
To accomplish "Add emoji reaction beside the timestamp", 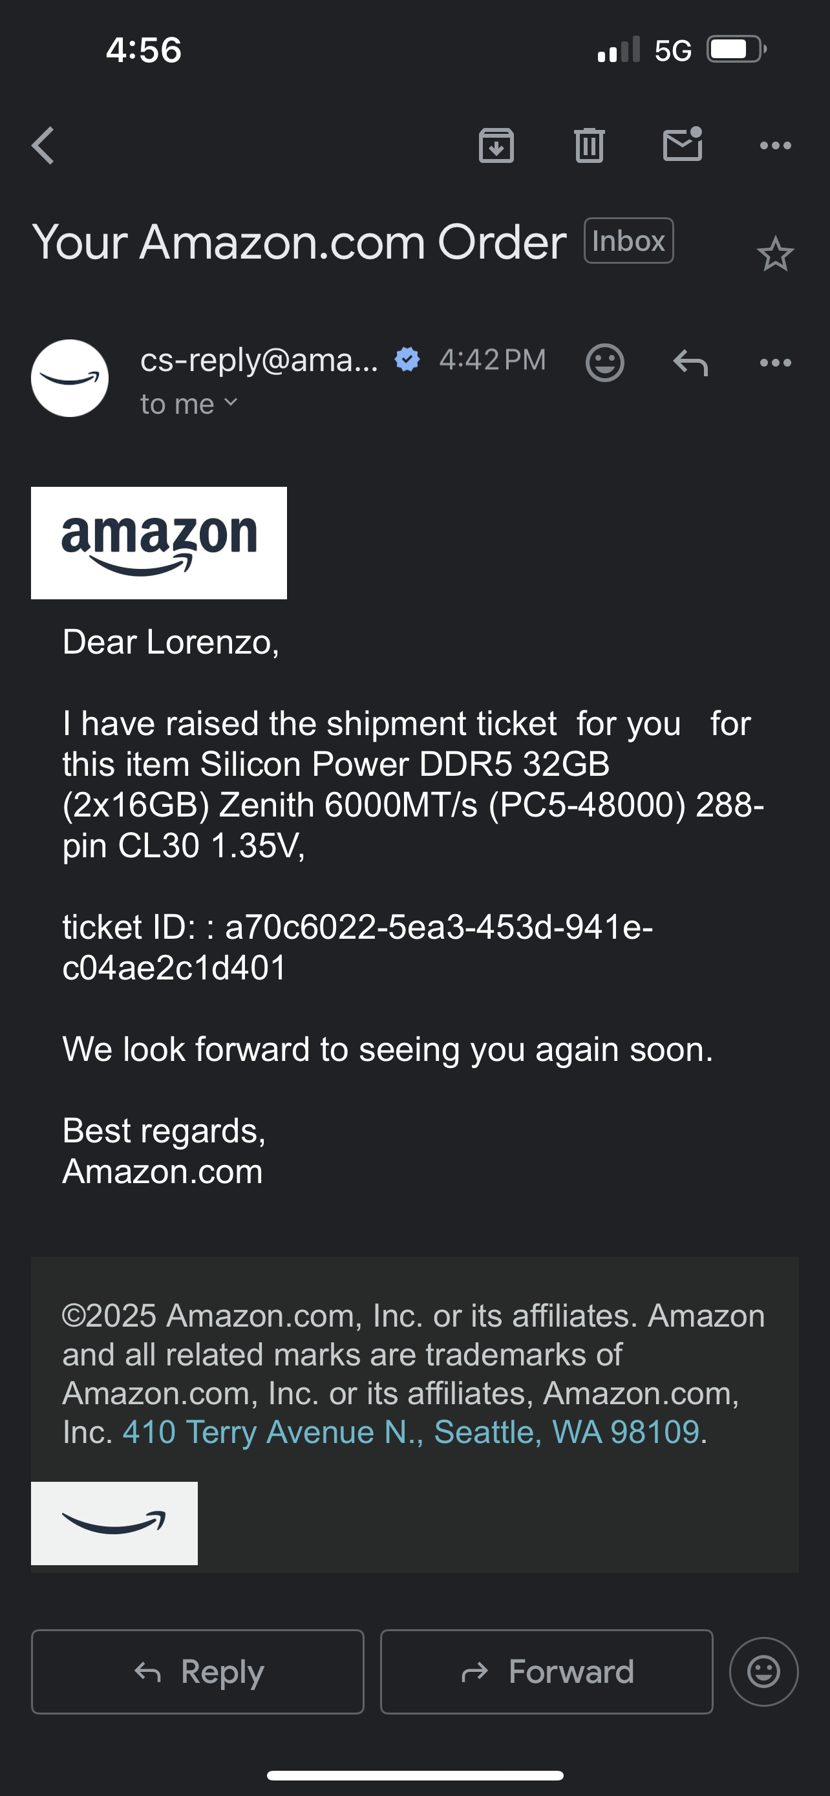I will pos(604,363).
